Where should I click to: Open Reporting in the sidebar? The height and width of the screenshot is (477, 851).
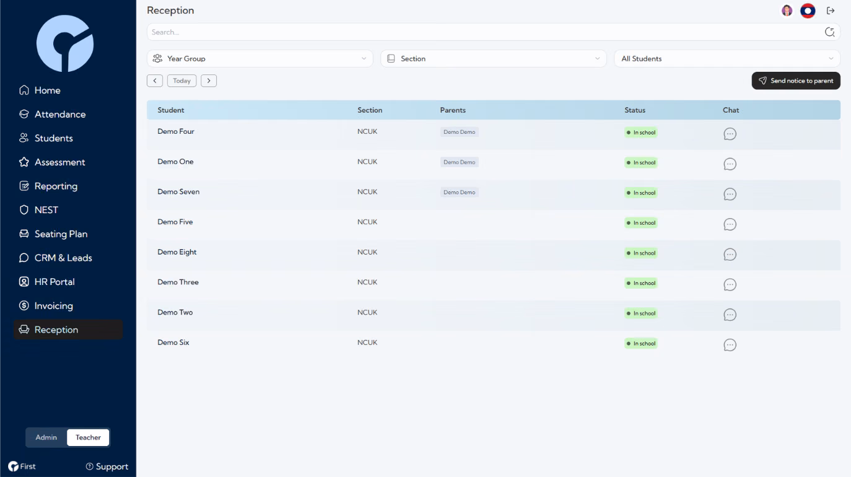(68, 186)
